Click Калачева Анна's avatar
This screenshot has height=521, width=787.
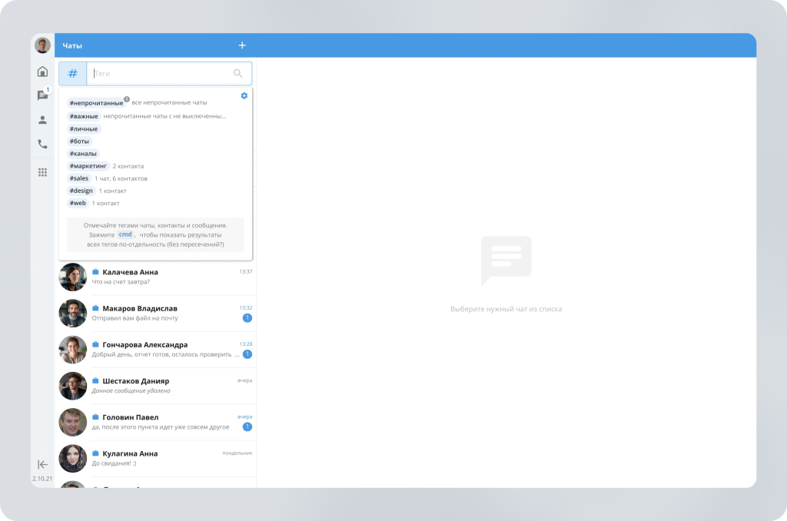click(x=73, y=277)
